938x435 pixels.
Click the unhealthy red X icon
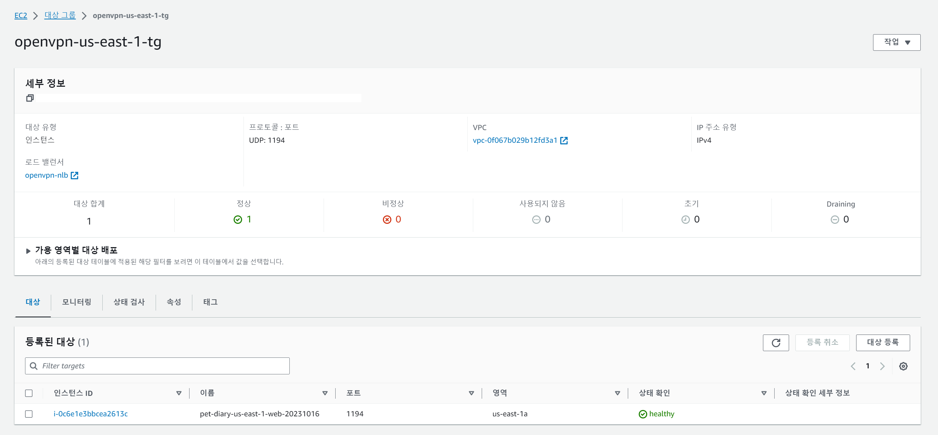(387, 219)
